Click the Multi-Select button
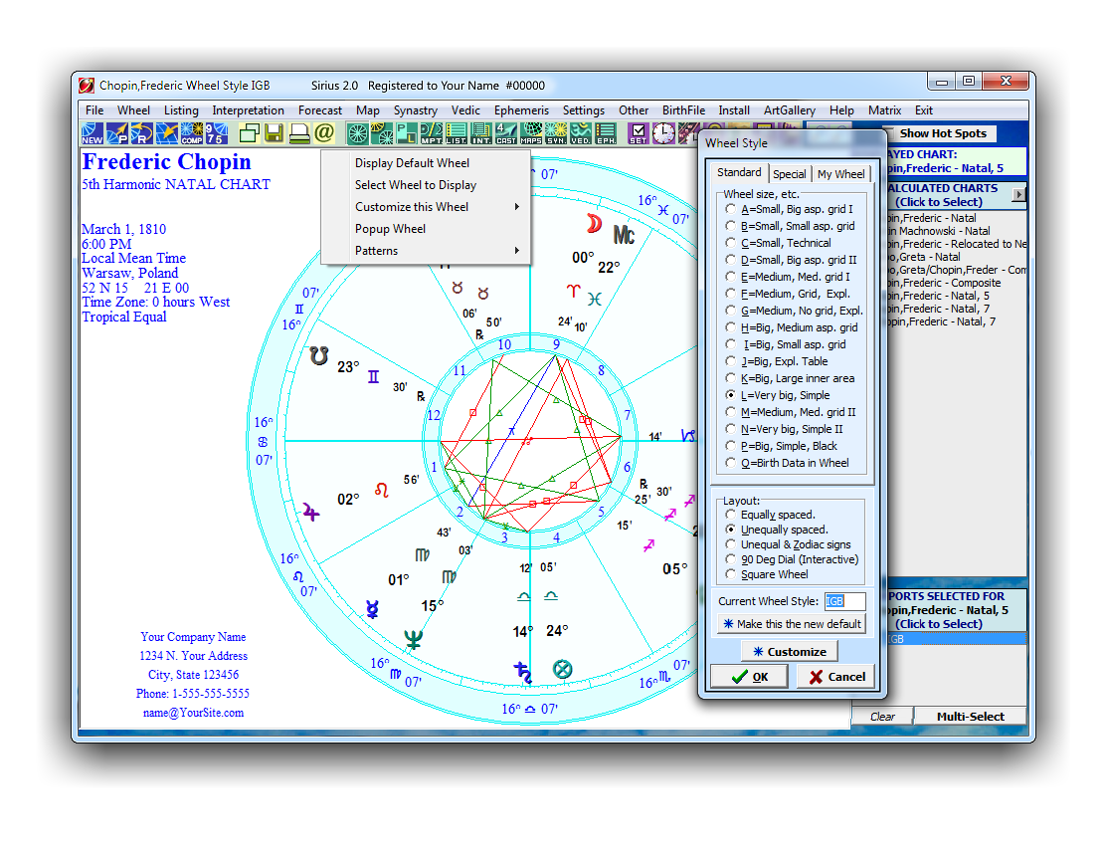The width and height of the screenshot is (1106, 852). [970, 717]
